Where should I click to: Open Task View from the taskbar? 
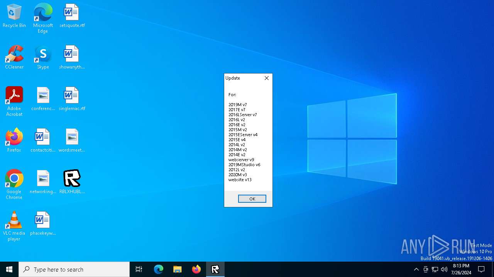(139, 269)
